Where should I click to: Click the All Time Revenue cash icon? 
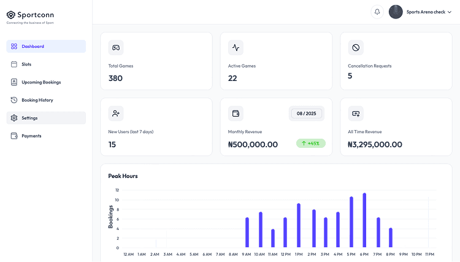(x=356, y=114)
